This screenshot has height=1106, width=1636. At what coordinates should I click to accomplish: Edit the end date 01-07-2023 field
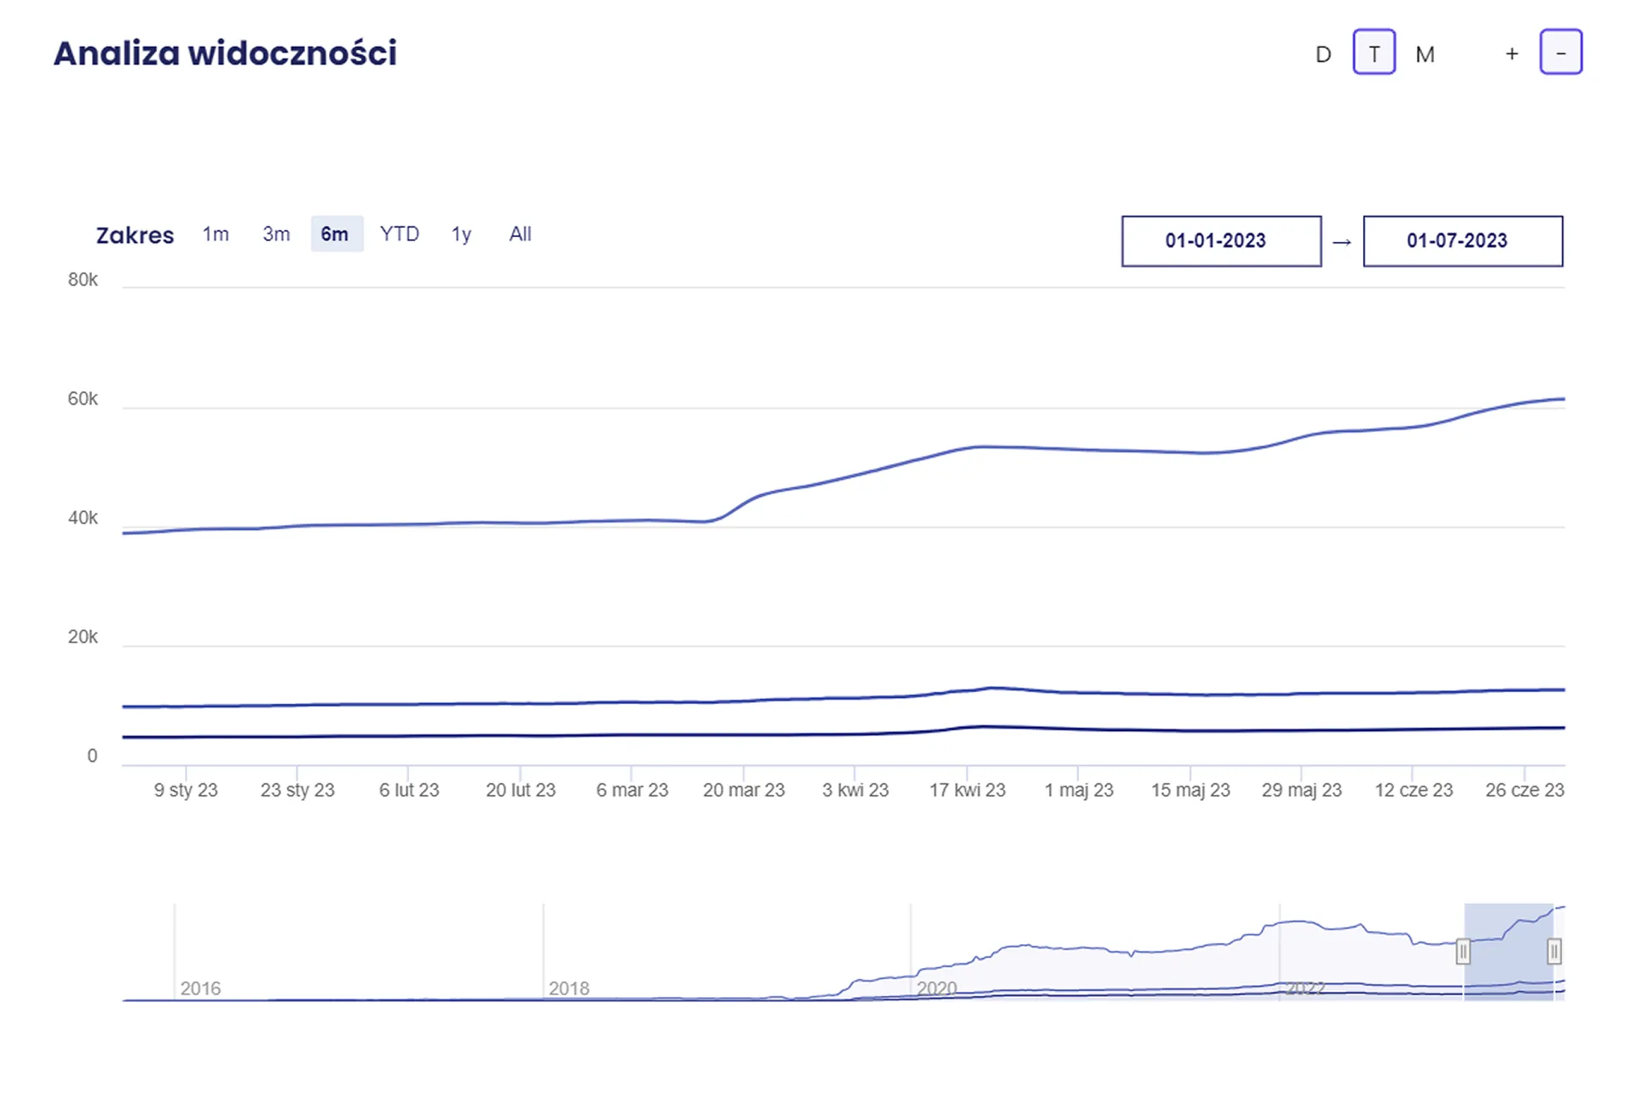pyautogui.click(x=1463, y=241)
